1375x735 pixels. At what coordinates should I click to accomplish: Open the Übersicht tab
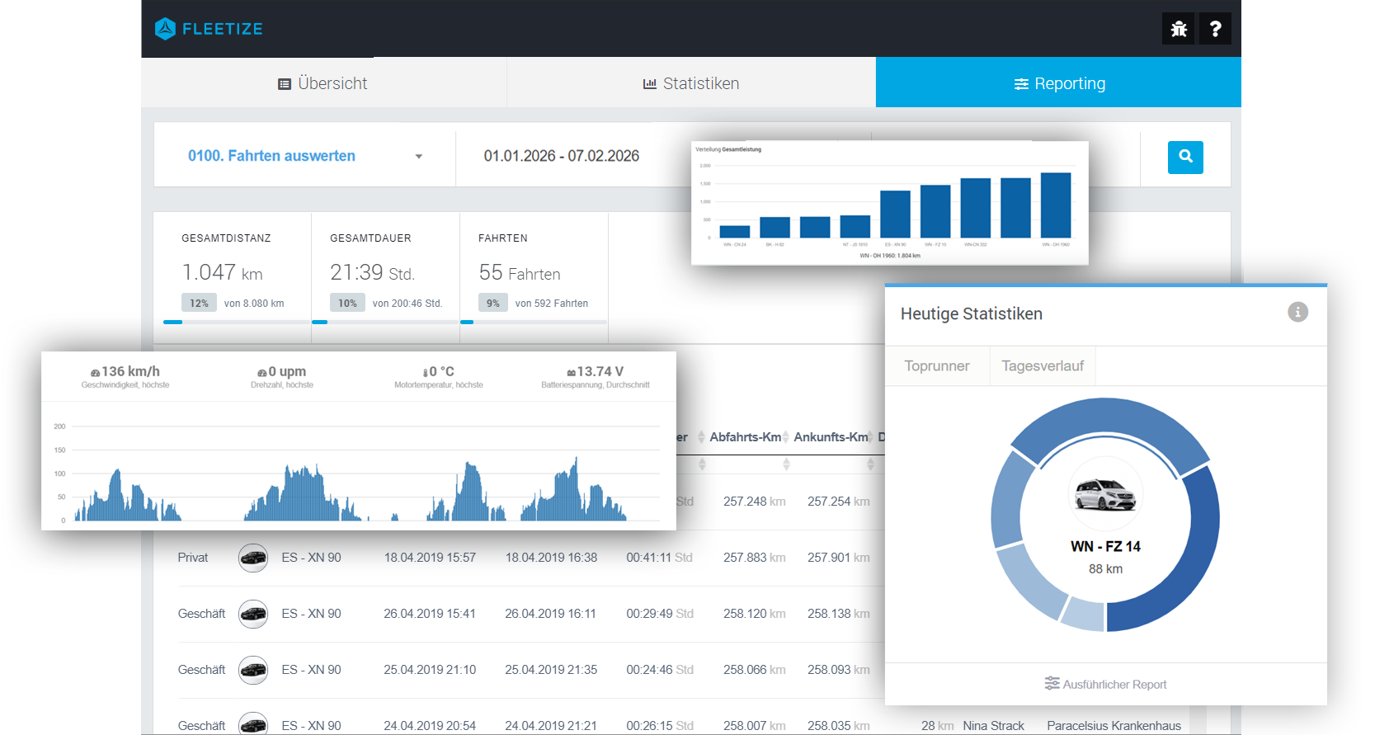tap(323, 83)
